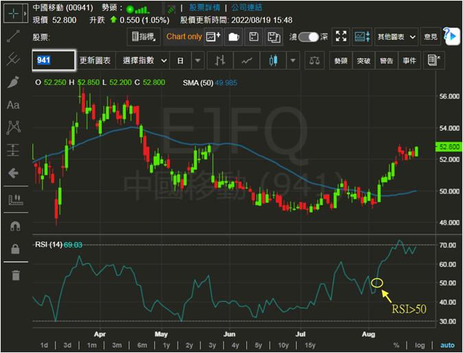Open the 其他圖表 dropdown

(396, 37)
